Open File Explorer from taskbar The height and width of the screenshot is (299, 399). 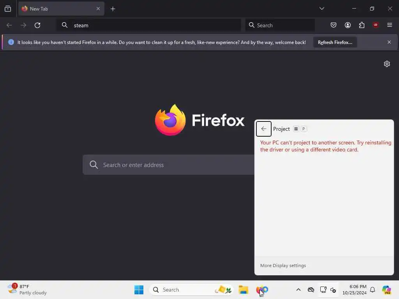pos(243,290)
